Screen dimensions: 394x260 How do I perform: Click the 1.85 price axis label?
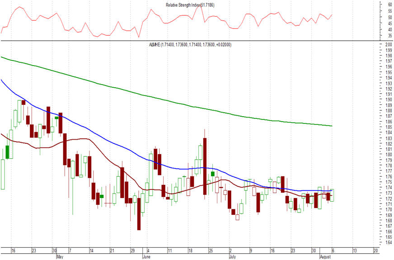[389, 127]
